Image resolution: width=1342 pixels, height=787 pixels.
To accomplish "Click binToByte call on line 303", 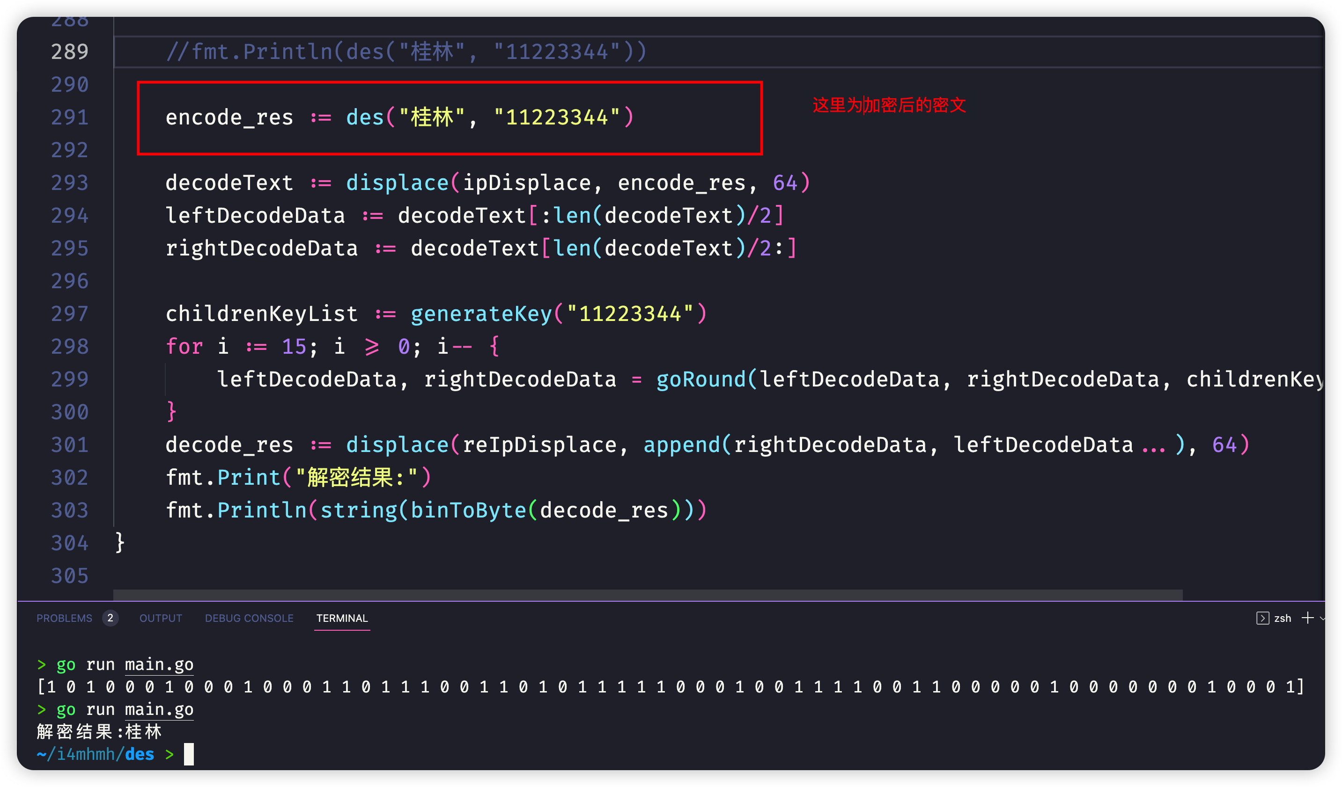I will coord(468,510).
